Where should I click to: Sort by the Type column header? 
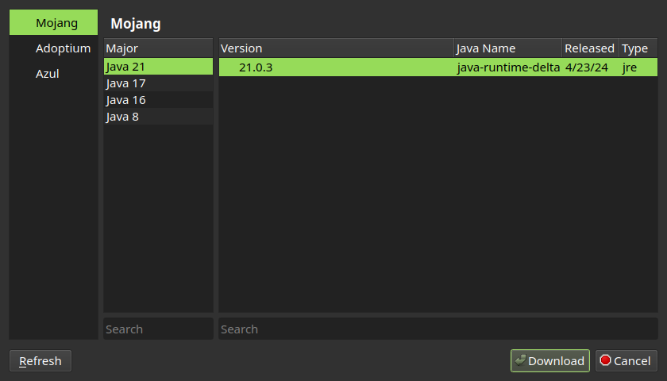(x=638, y=48)
